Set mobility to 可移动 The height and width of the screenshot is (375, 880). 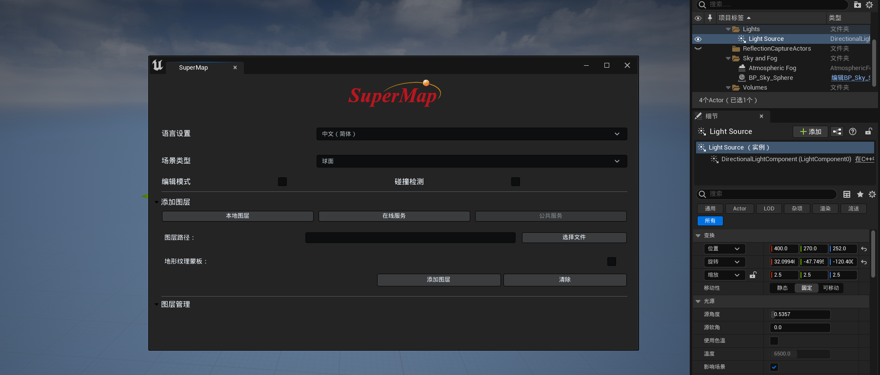(831, 288)
